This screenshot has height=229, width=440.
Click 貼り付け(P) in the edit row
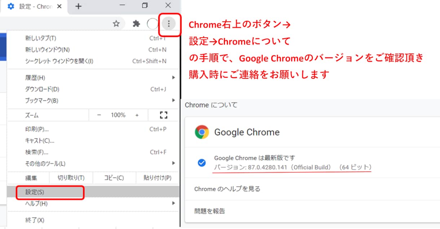coord(158,178)
